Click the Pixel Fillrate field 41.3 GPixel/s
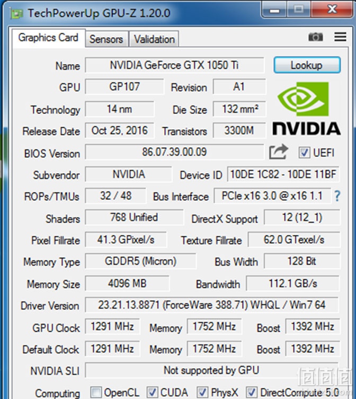 tap(126, 240)
